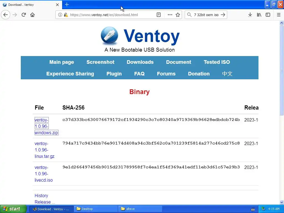
Task: Click the File column header
Action: 39,108
